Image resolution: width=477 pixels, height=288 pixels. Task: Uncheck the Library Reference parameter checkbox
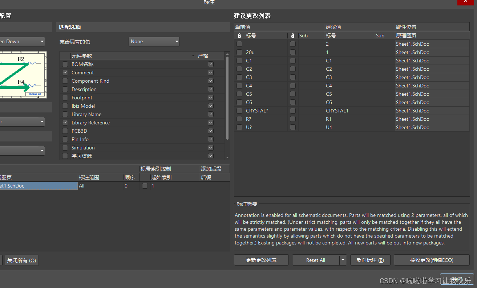[65, 123]
